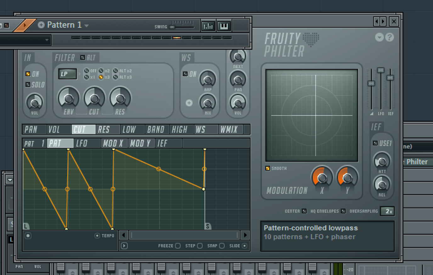Select the LFO tab
Screen dimensions: 433x275
tap(87, 143)
